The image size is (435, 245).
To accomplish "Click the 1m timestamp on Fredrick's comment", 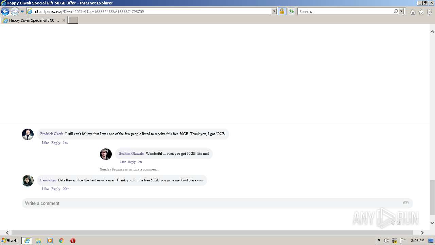I will 65,143.
